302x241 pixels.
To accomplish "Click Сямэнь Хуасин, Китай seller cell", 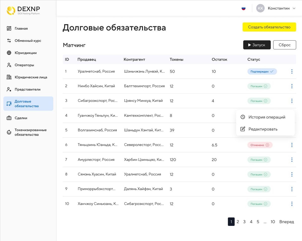I will coord(97,174).
